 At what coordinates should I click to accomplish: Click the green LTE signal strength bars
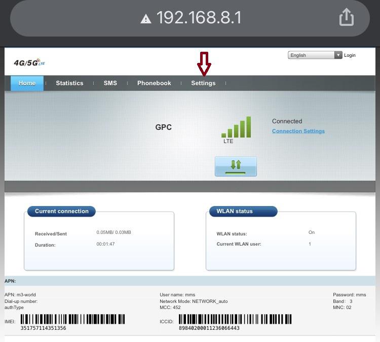[236, 127]
